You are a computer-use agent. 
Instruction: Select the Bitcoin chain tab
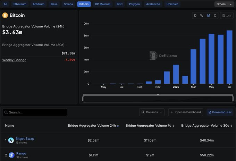84,4
